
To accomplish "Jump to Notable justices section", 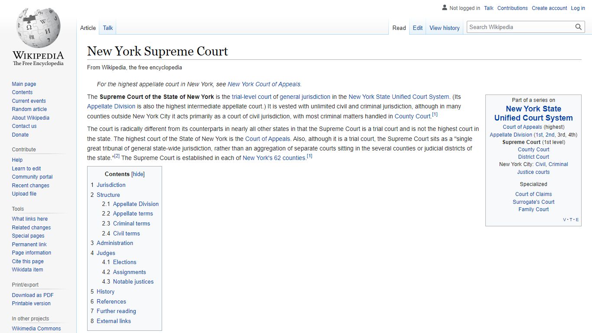I will (x=133, y=281).
